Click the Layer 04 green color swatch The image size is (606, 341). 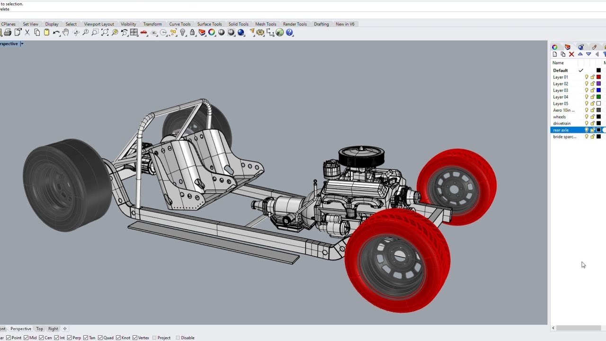click(598, 97)
